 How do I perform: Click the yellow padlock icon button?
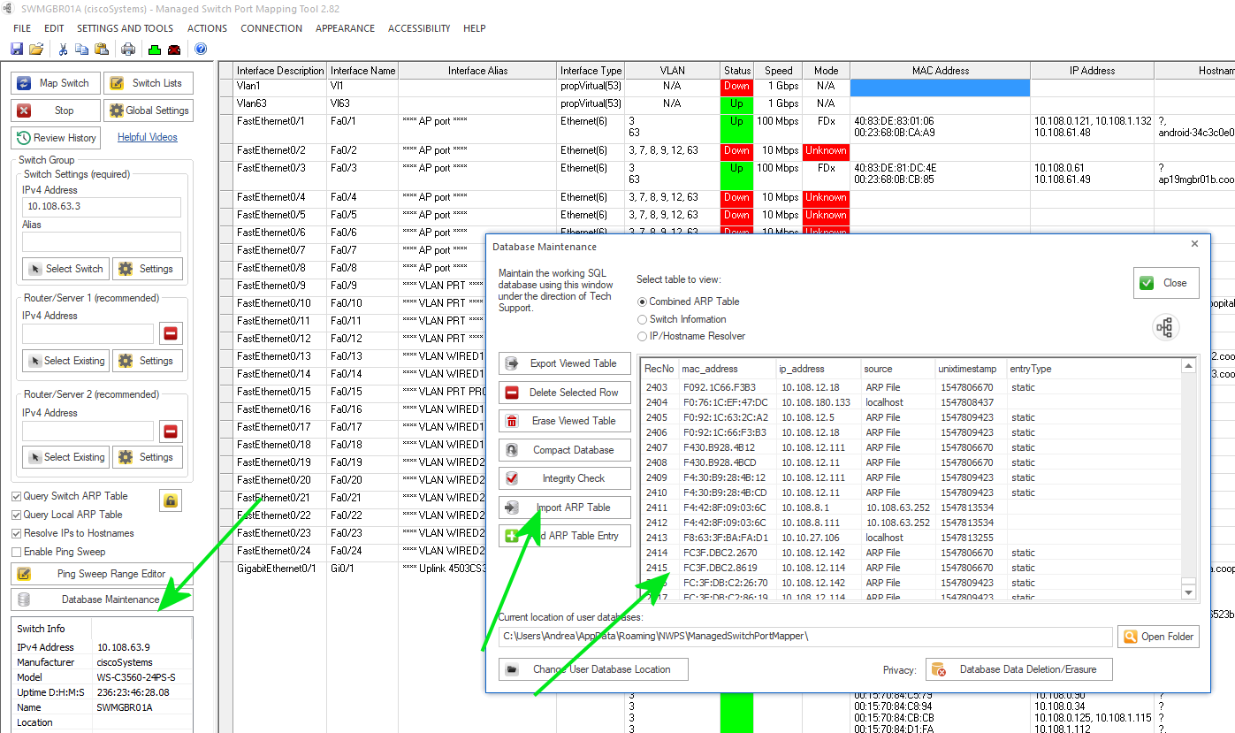(171, 500)
